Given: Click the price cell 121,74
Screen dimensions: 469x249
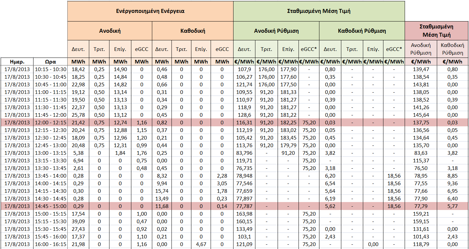Looking at the screenshot, I should pos(244,85).
